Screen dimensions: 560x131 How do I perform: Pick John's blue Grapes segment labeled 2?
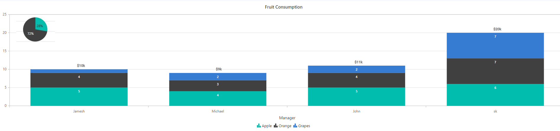(x=356, y=69)
